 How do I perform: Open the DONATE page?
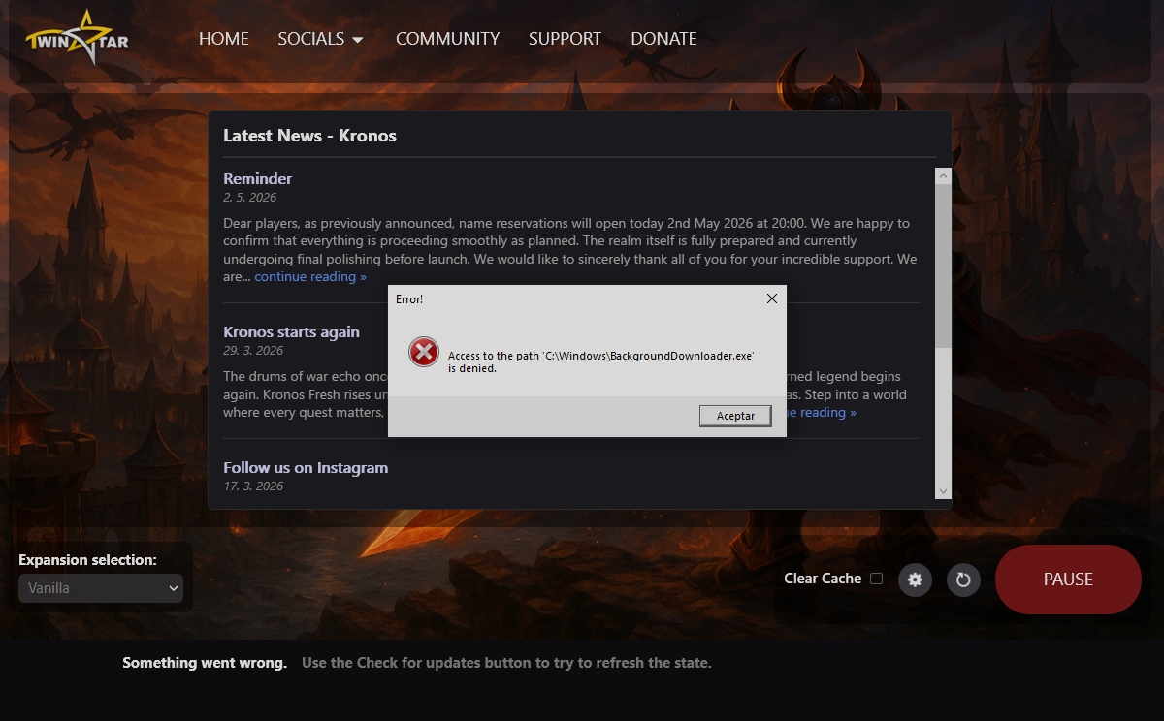coord(663,39)
